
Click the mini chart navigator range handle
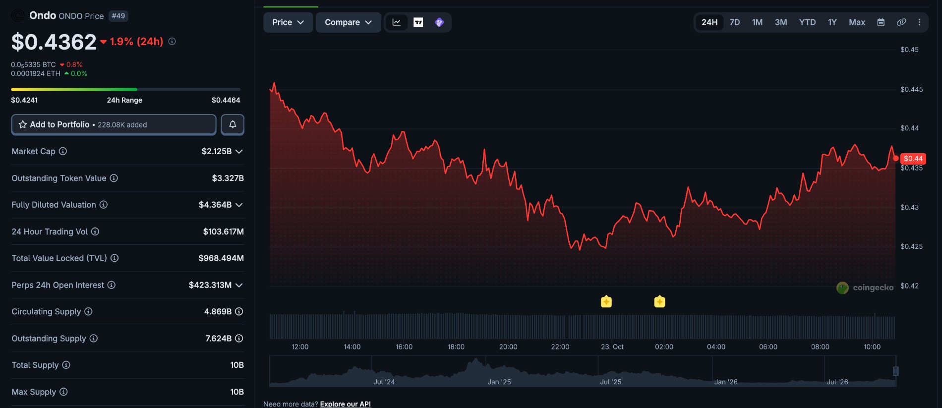coord(895,371)
